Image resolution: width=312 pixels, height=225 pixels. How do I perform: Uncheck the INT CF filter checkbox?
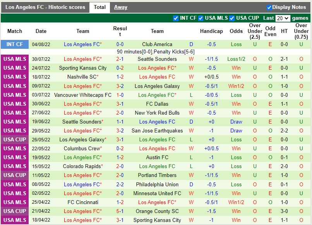coord(176,17)
